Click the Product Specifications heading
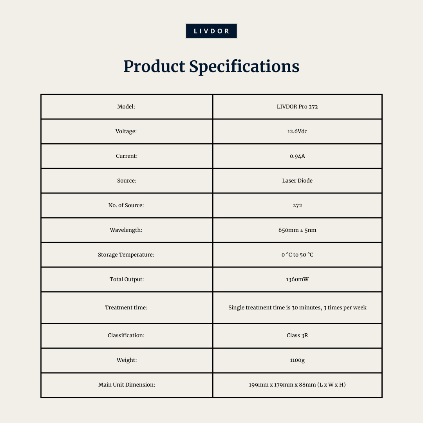This screenshot has height=423, width=423. [x=211, y=66]
